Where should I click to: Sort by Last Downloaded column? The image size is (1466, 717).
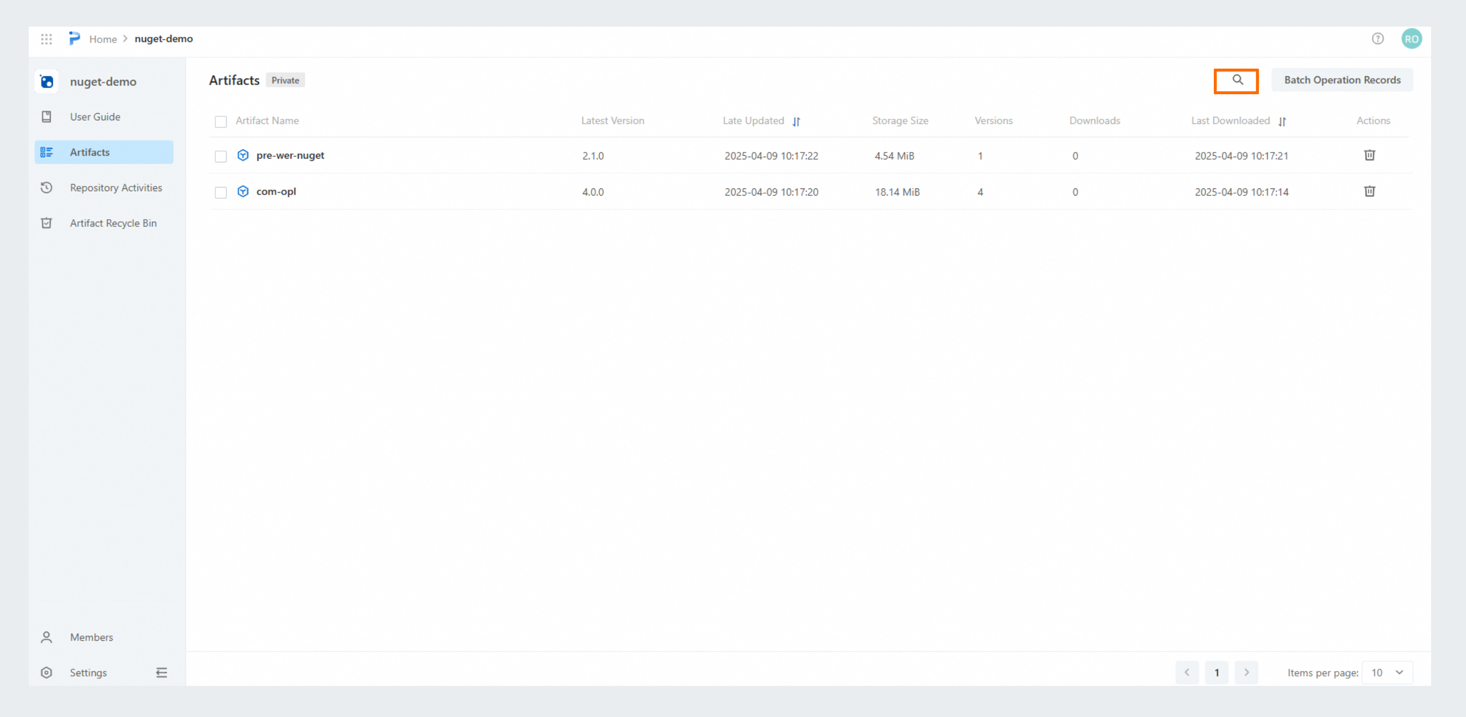coord(1281,121)
